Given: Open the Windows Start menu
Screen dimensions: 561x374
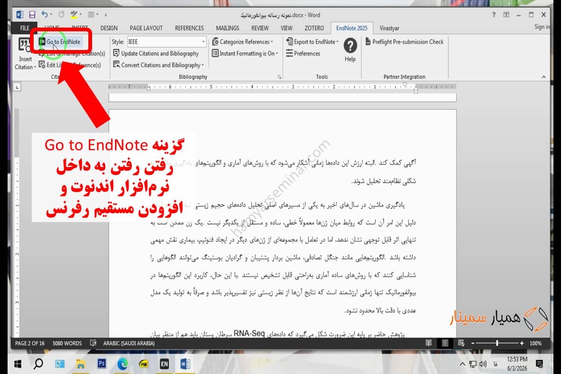Looking at the screenshot, I should 18,363.
